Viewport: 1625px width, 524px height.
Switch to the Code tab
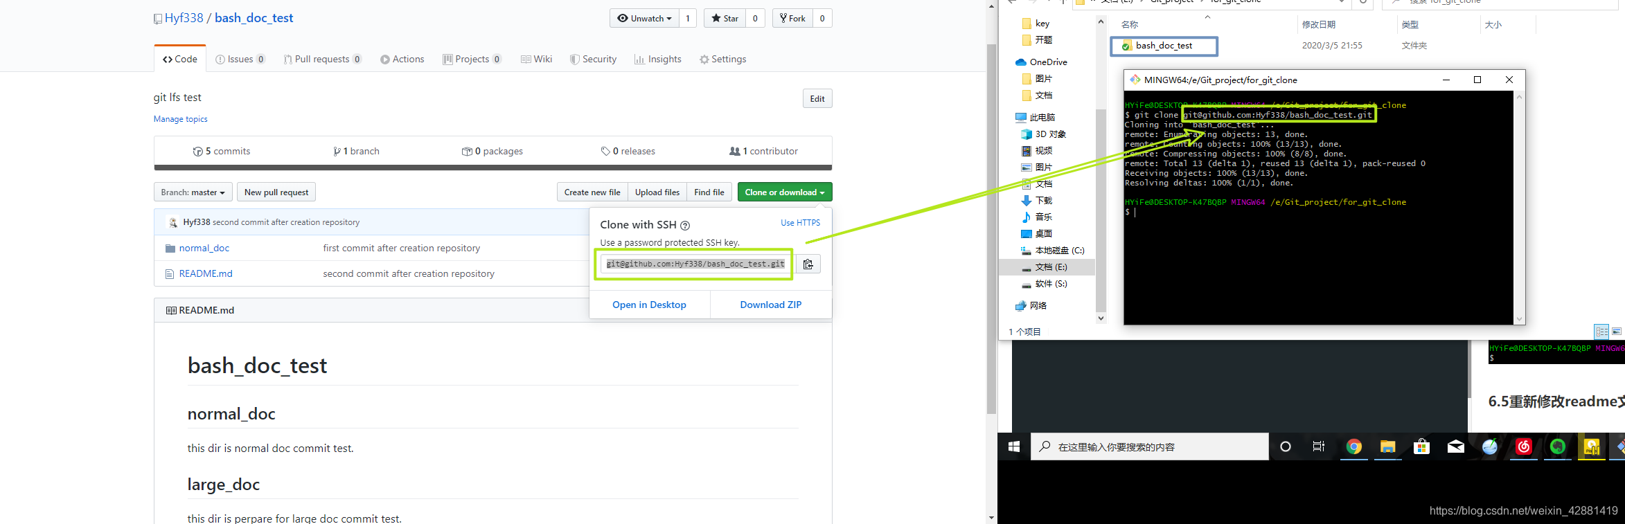(180, 59)
